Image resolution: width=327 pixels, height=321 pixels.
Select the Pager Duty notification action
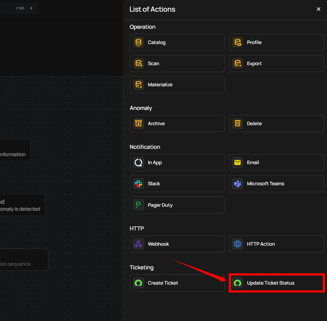pos(177,205)
